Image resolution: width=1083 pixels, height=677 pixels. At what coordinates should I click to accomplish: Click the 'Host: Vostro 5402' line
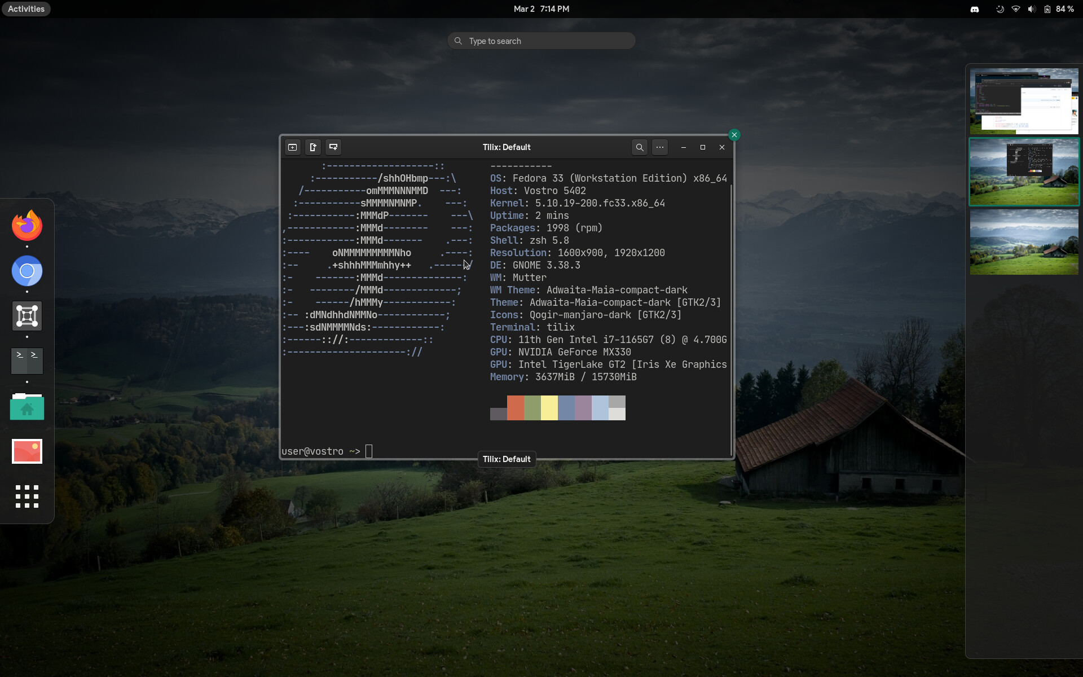point(538,191)
